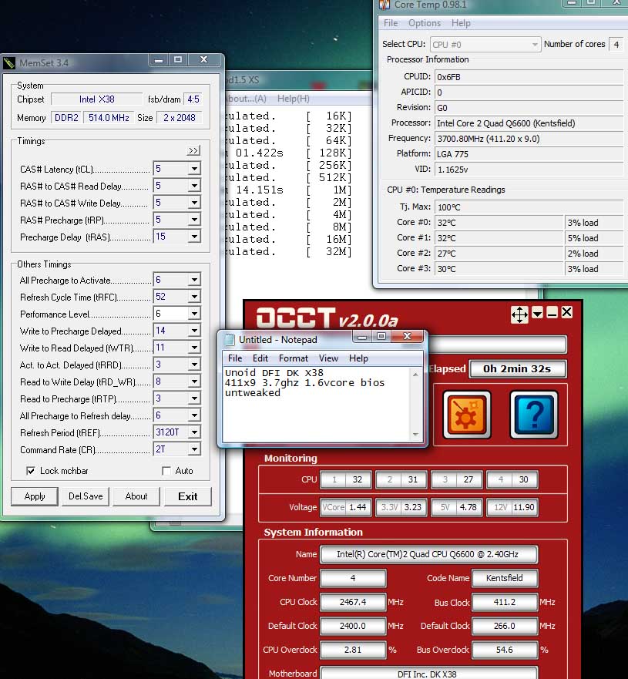Open the Refresh Period (tREF) dropdown
628x679 pixels.
click(x=194, y=432)
